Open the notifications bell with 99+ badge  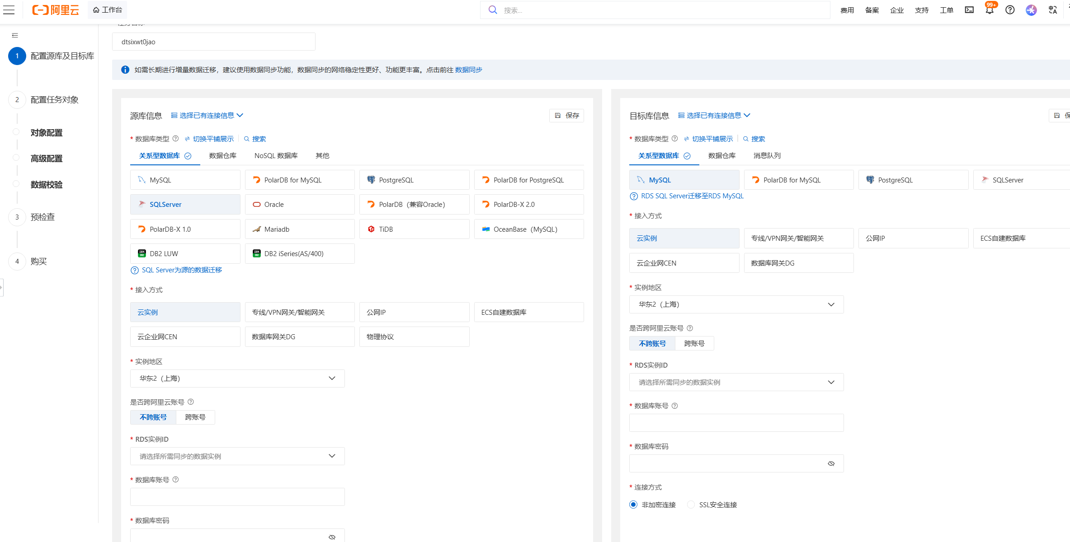(x=990, y=10)
